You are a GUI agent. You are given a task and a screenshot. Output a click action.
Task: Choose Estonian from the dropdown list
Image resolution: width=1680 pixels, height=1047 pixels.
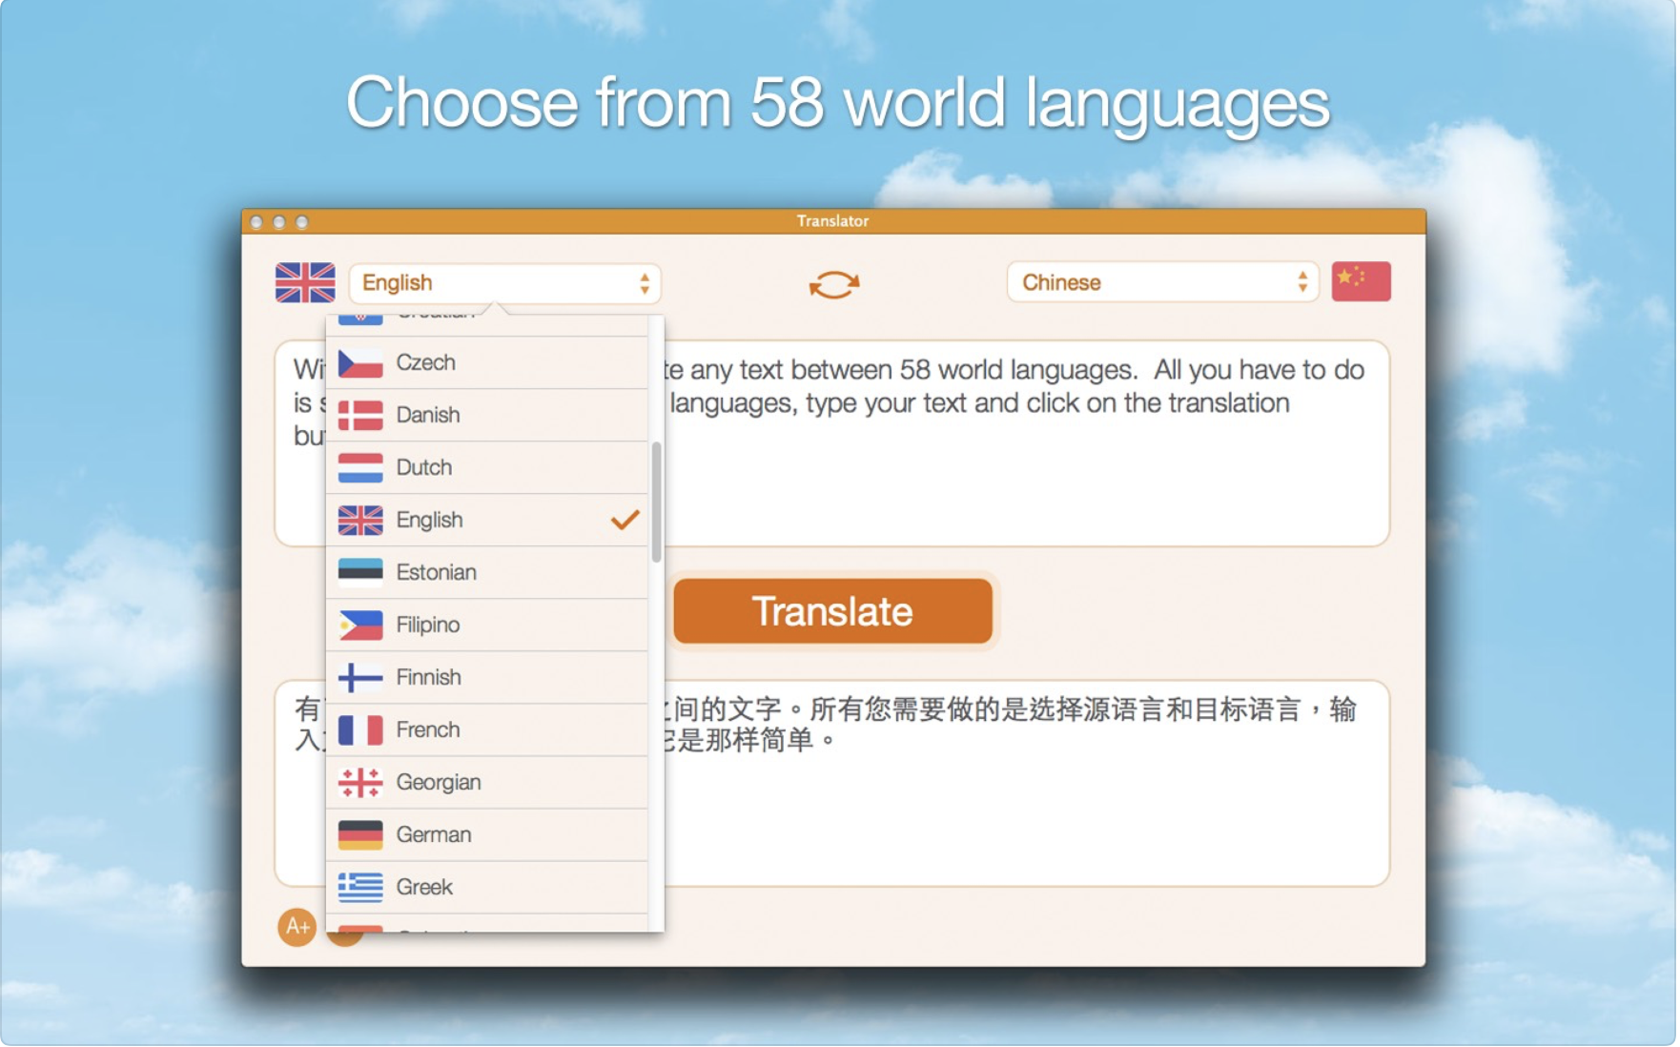point(436,572)
